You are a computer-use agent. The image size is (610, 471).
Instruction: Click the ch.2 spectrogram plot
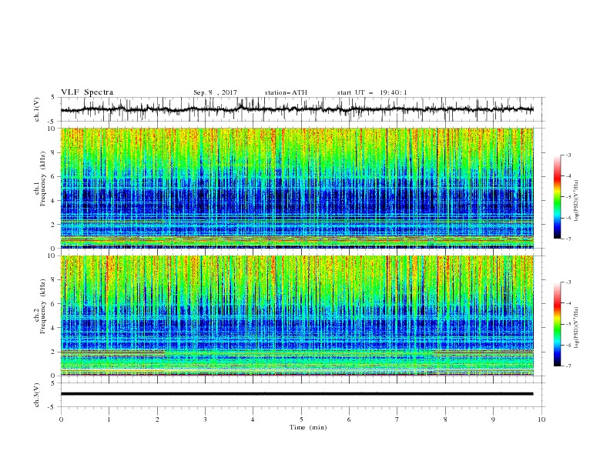pos(297,316)
